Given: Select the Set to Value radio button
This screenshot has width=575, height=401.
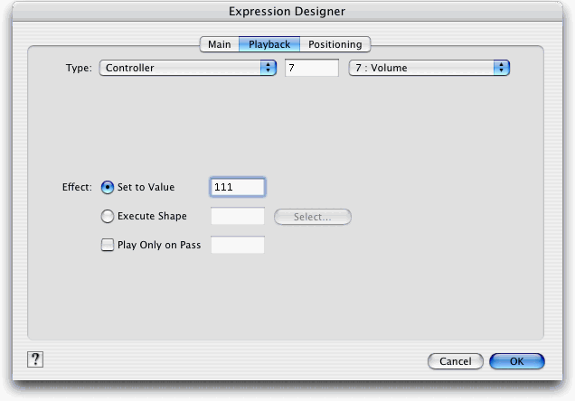Looking at the screenshot, I should [108, 188].
